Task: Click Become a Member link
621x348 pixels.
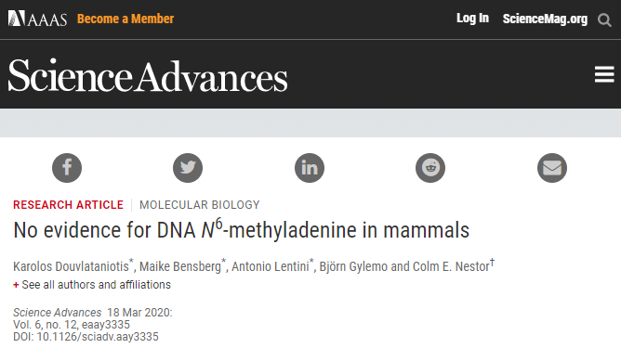Action: (126, 19)
